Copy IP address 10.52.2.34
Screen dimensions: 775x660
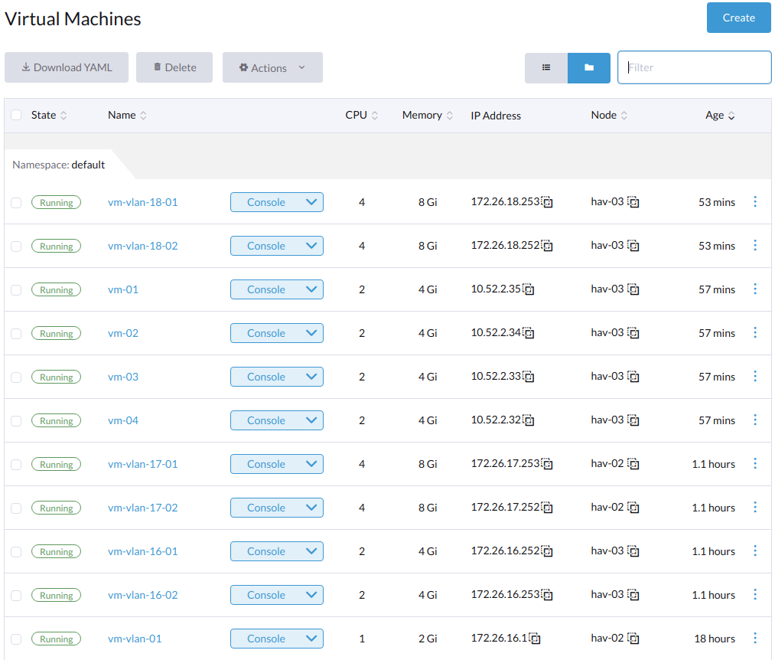coord(529,333)
